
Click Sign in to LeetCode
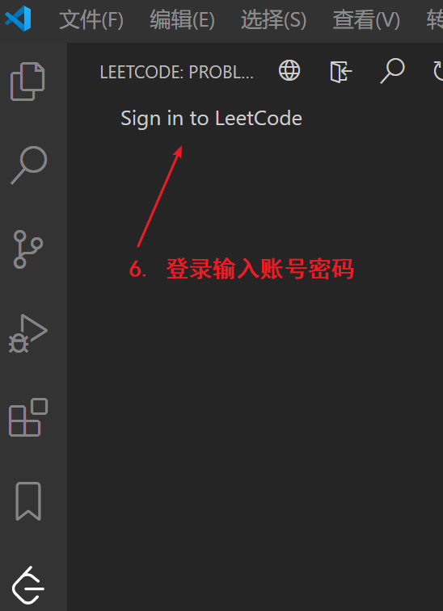[x=211, y=119]
